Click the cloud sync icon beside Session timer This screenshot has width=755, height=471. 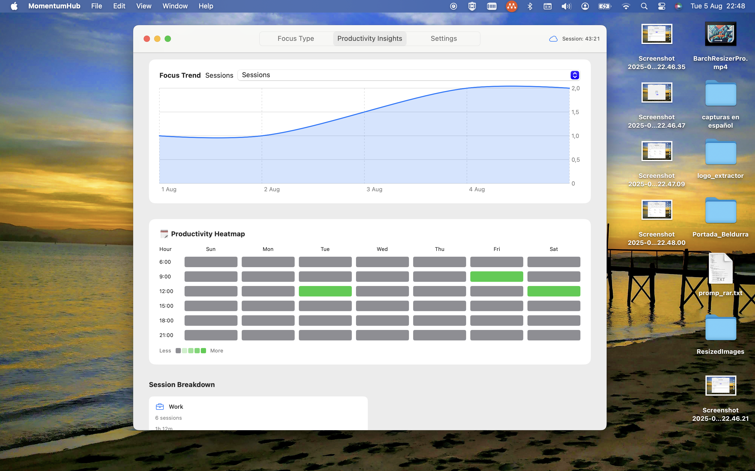click(x=553, y=39)
